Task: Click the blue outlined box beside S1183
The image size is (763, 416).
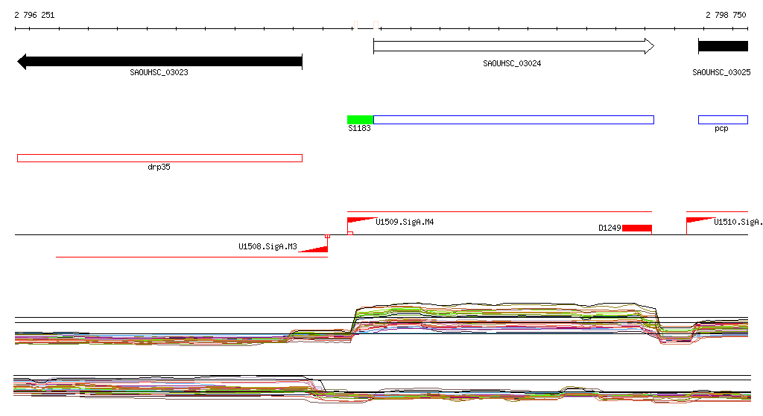Action: (514, 120)
